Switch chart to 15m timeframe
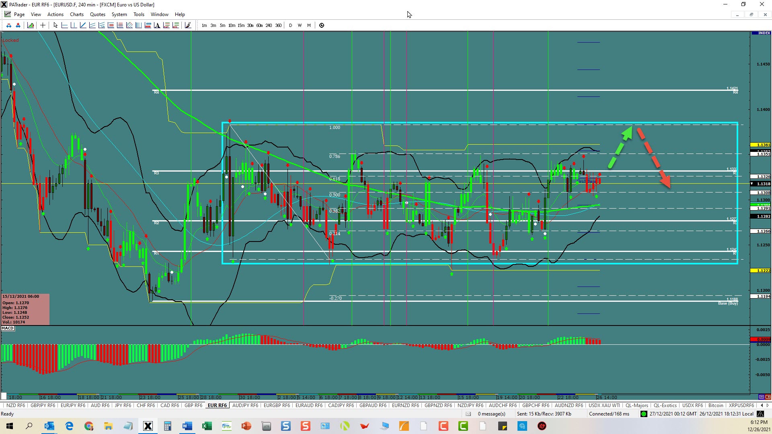This screenshot has width=772, height=434. point(241,25)
